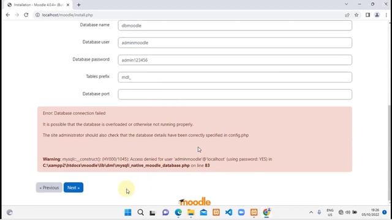Open Visual Studio Code from the taskbar
Screen dimensions: 392x220
coord(228,212)
